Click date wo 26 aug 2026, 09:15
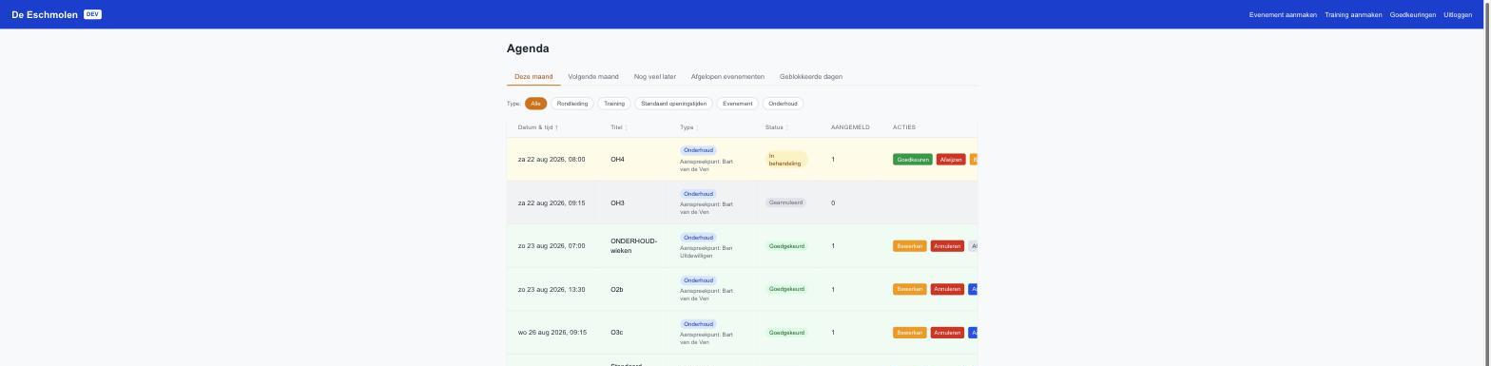This screenshot has width=1491, height=366. (552, 333)
